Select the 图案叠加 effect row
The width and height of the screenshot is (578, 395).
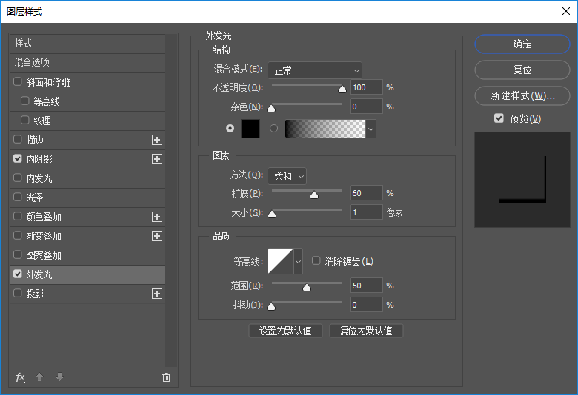coord(87,255)
